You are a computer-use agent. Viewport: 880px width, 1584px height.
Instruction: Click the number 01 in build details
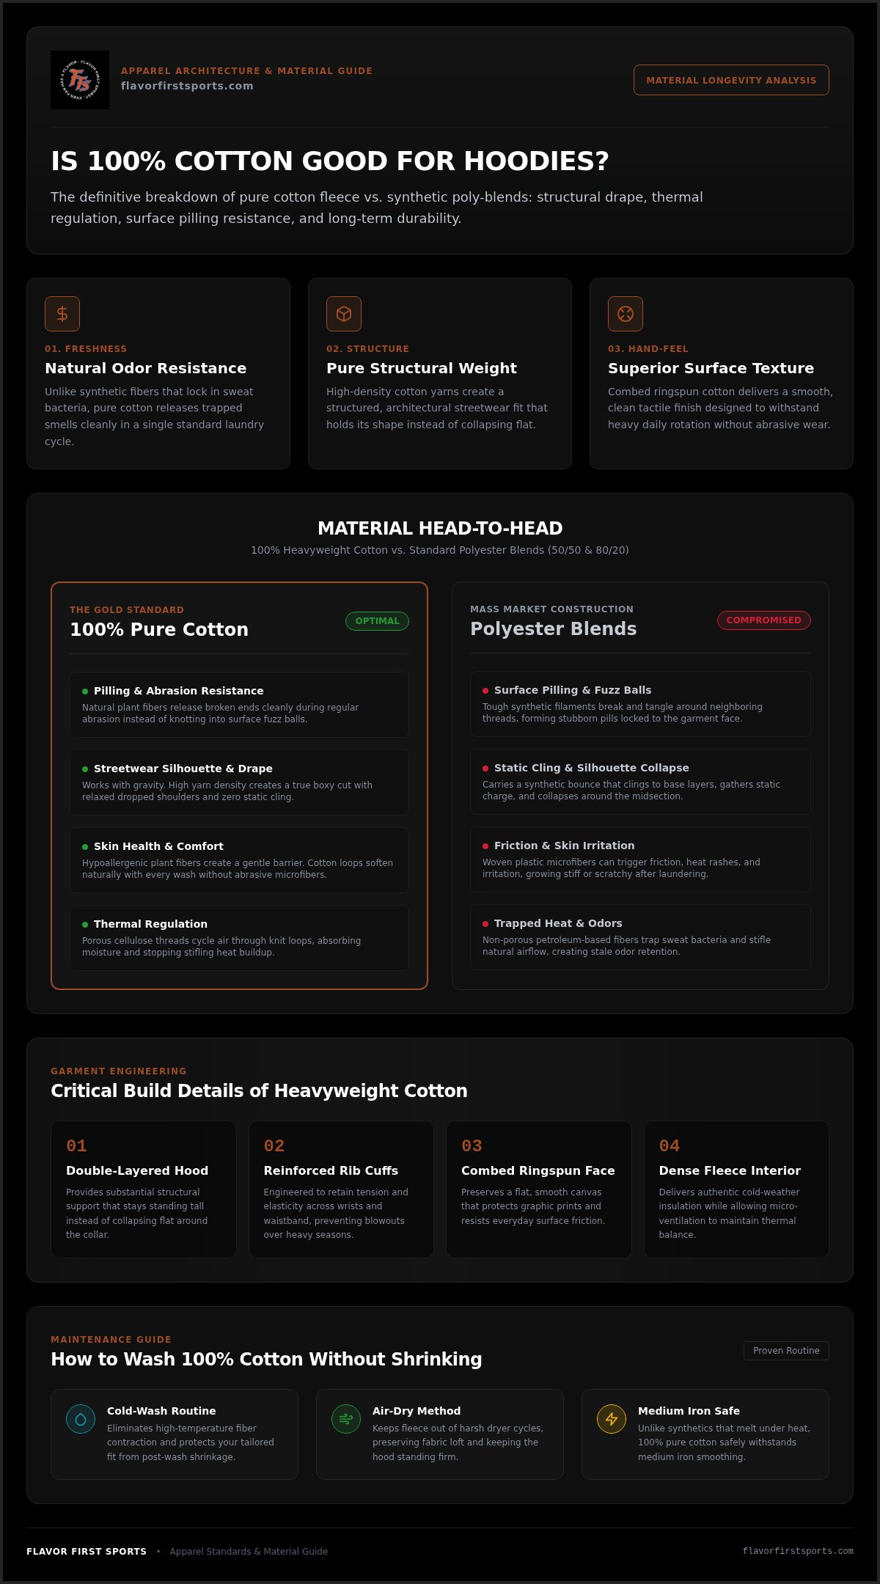[x=76, y=1145]
